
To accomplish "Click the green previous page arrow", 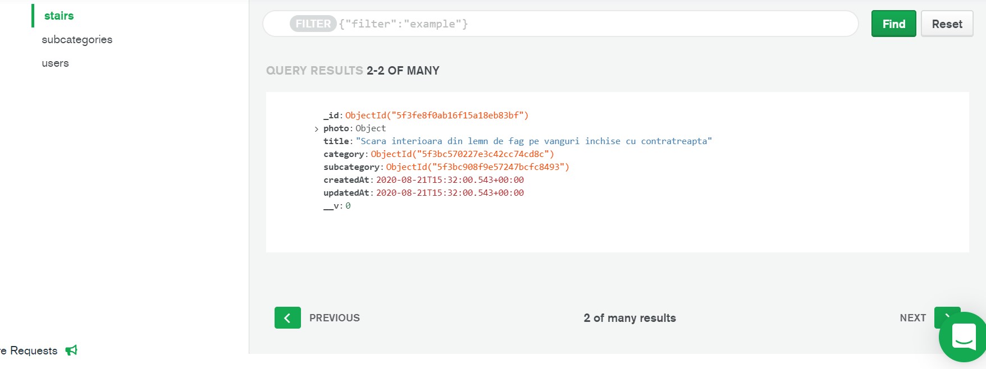I will pos(287,318).
